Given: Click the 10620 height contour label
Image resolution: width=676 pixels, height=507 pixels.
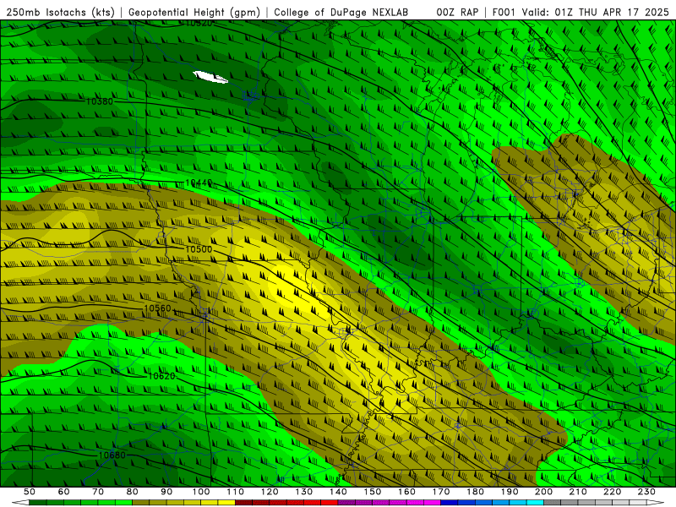Looking at the screenshot, I should [x=161, y=376].
